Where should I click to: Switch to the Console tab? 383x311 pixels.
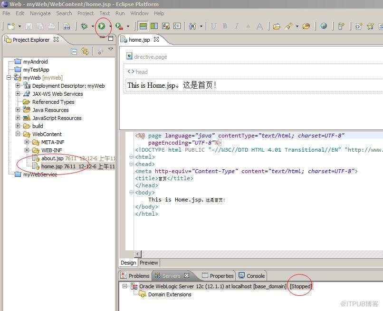[251, 275]
